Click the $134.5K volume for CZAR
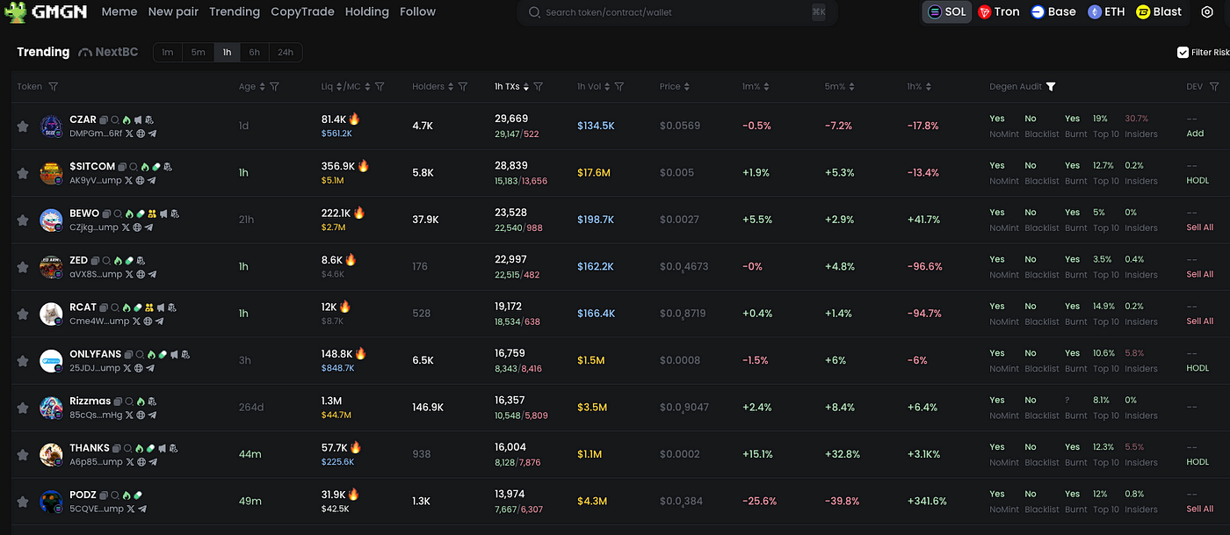 [x=596, y=126]
